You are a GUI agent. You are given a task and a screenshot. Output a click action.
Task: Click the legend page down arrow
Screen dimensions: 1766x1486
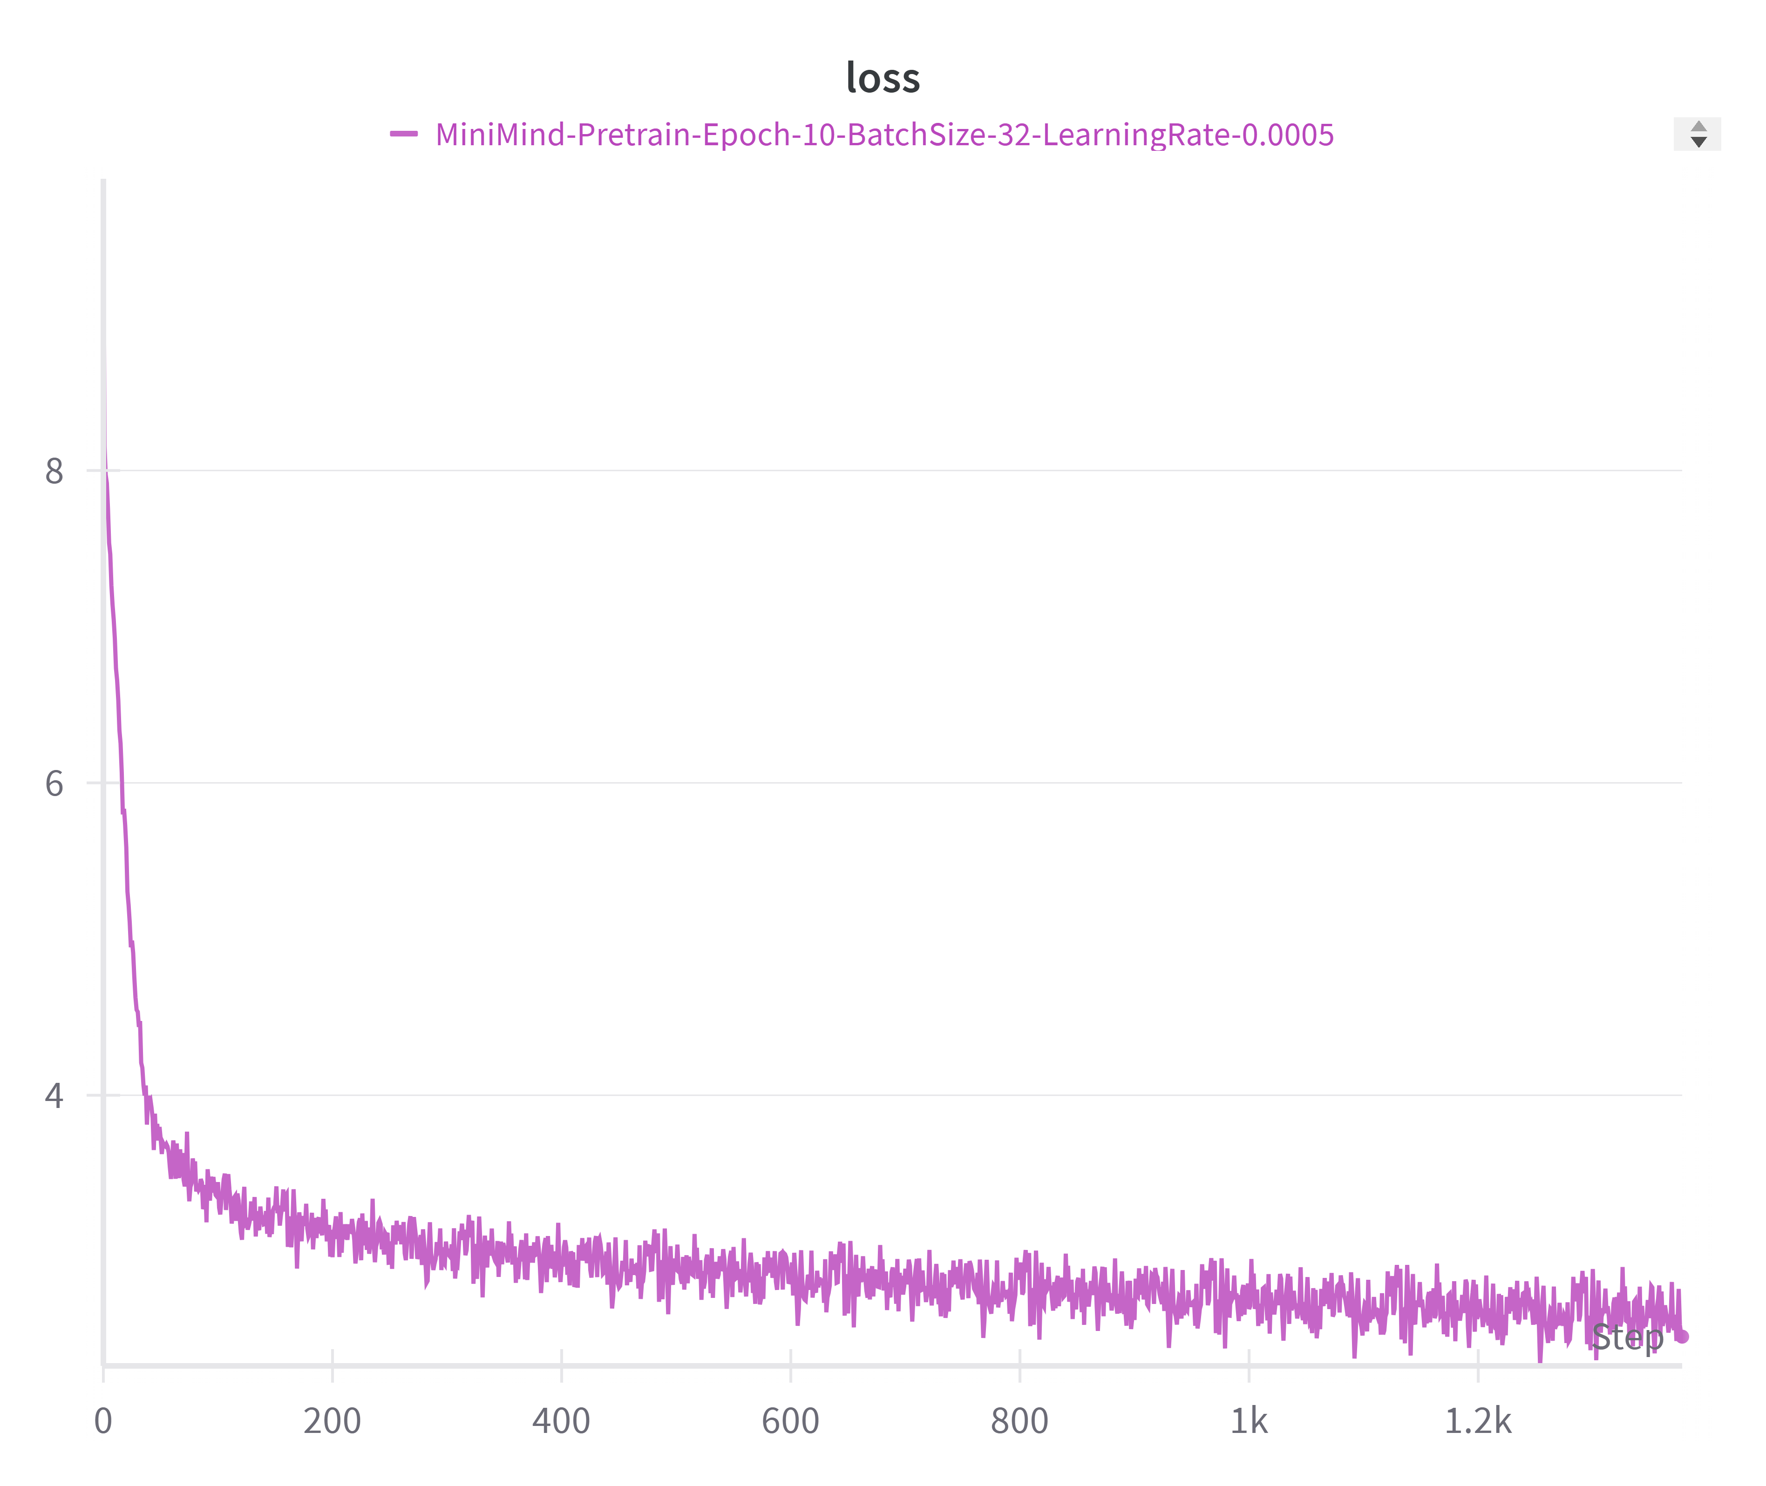[1698, 142]
